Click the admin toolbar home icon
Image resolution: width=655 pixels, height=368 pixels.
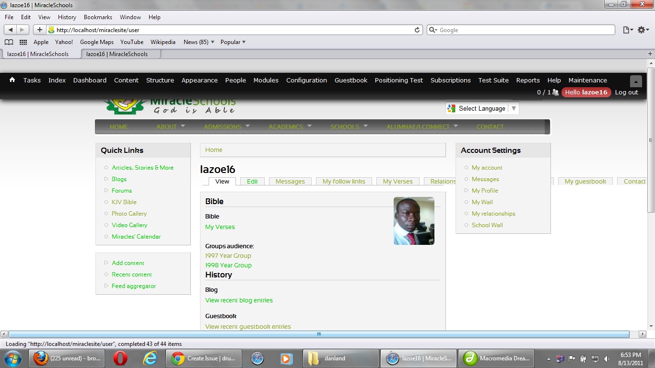[12, 80]
